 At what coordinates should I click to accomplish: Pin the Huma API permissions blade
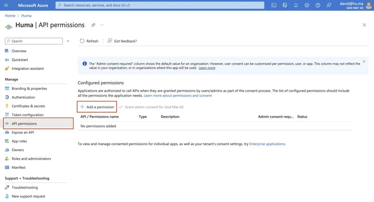[x=93, y=25]
